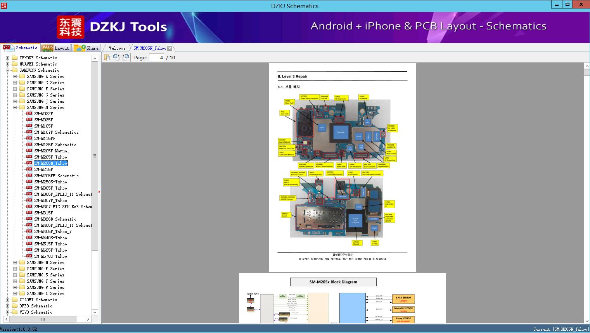The height and width of the screenshot is (333, 590).
Task: Click the XIAOMI Schematic folder icon
Action: pos(15,300)
